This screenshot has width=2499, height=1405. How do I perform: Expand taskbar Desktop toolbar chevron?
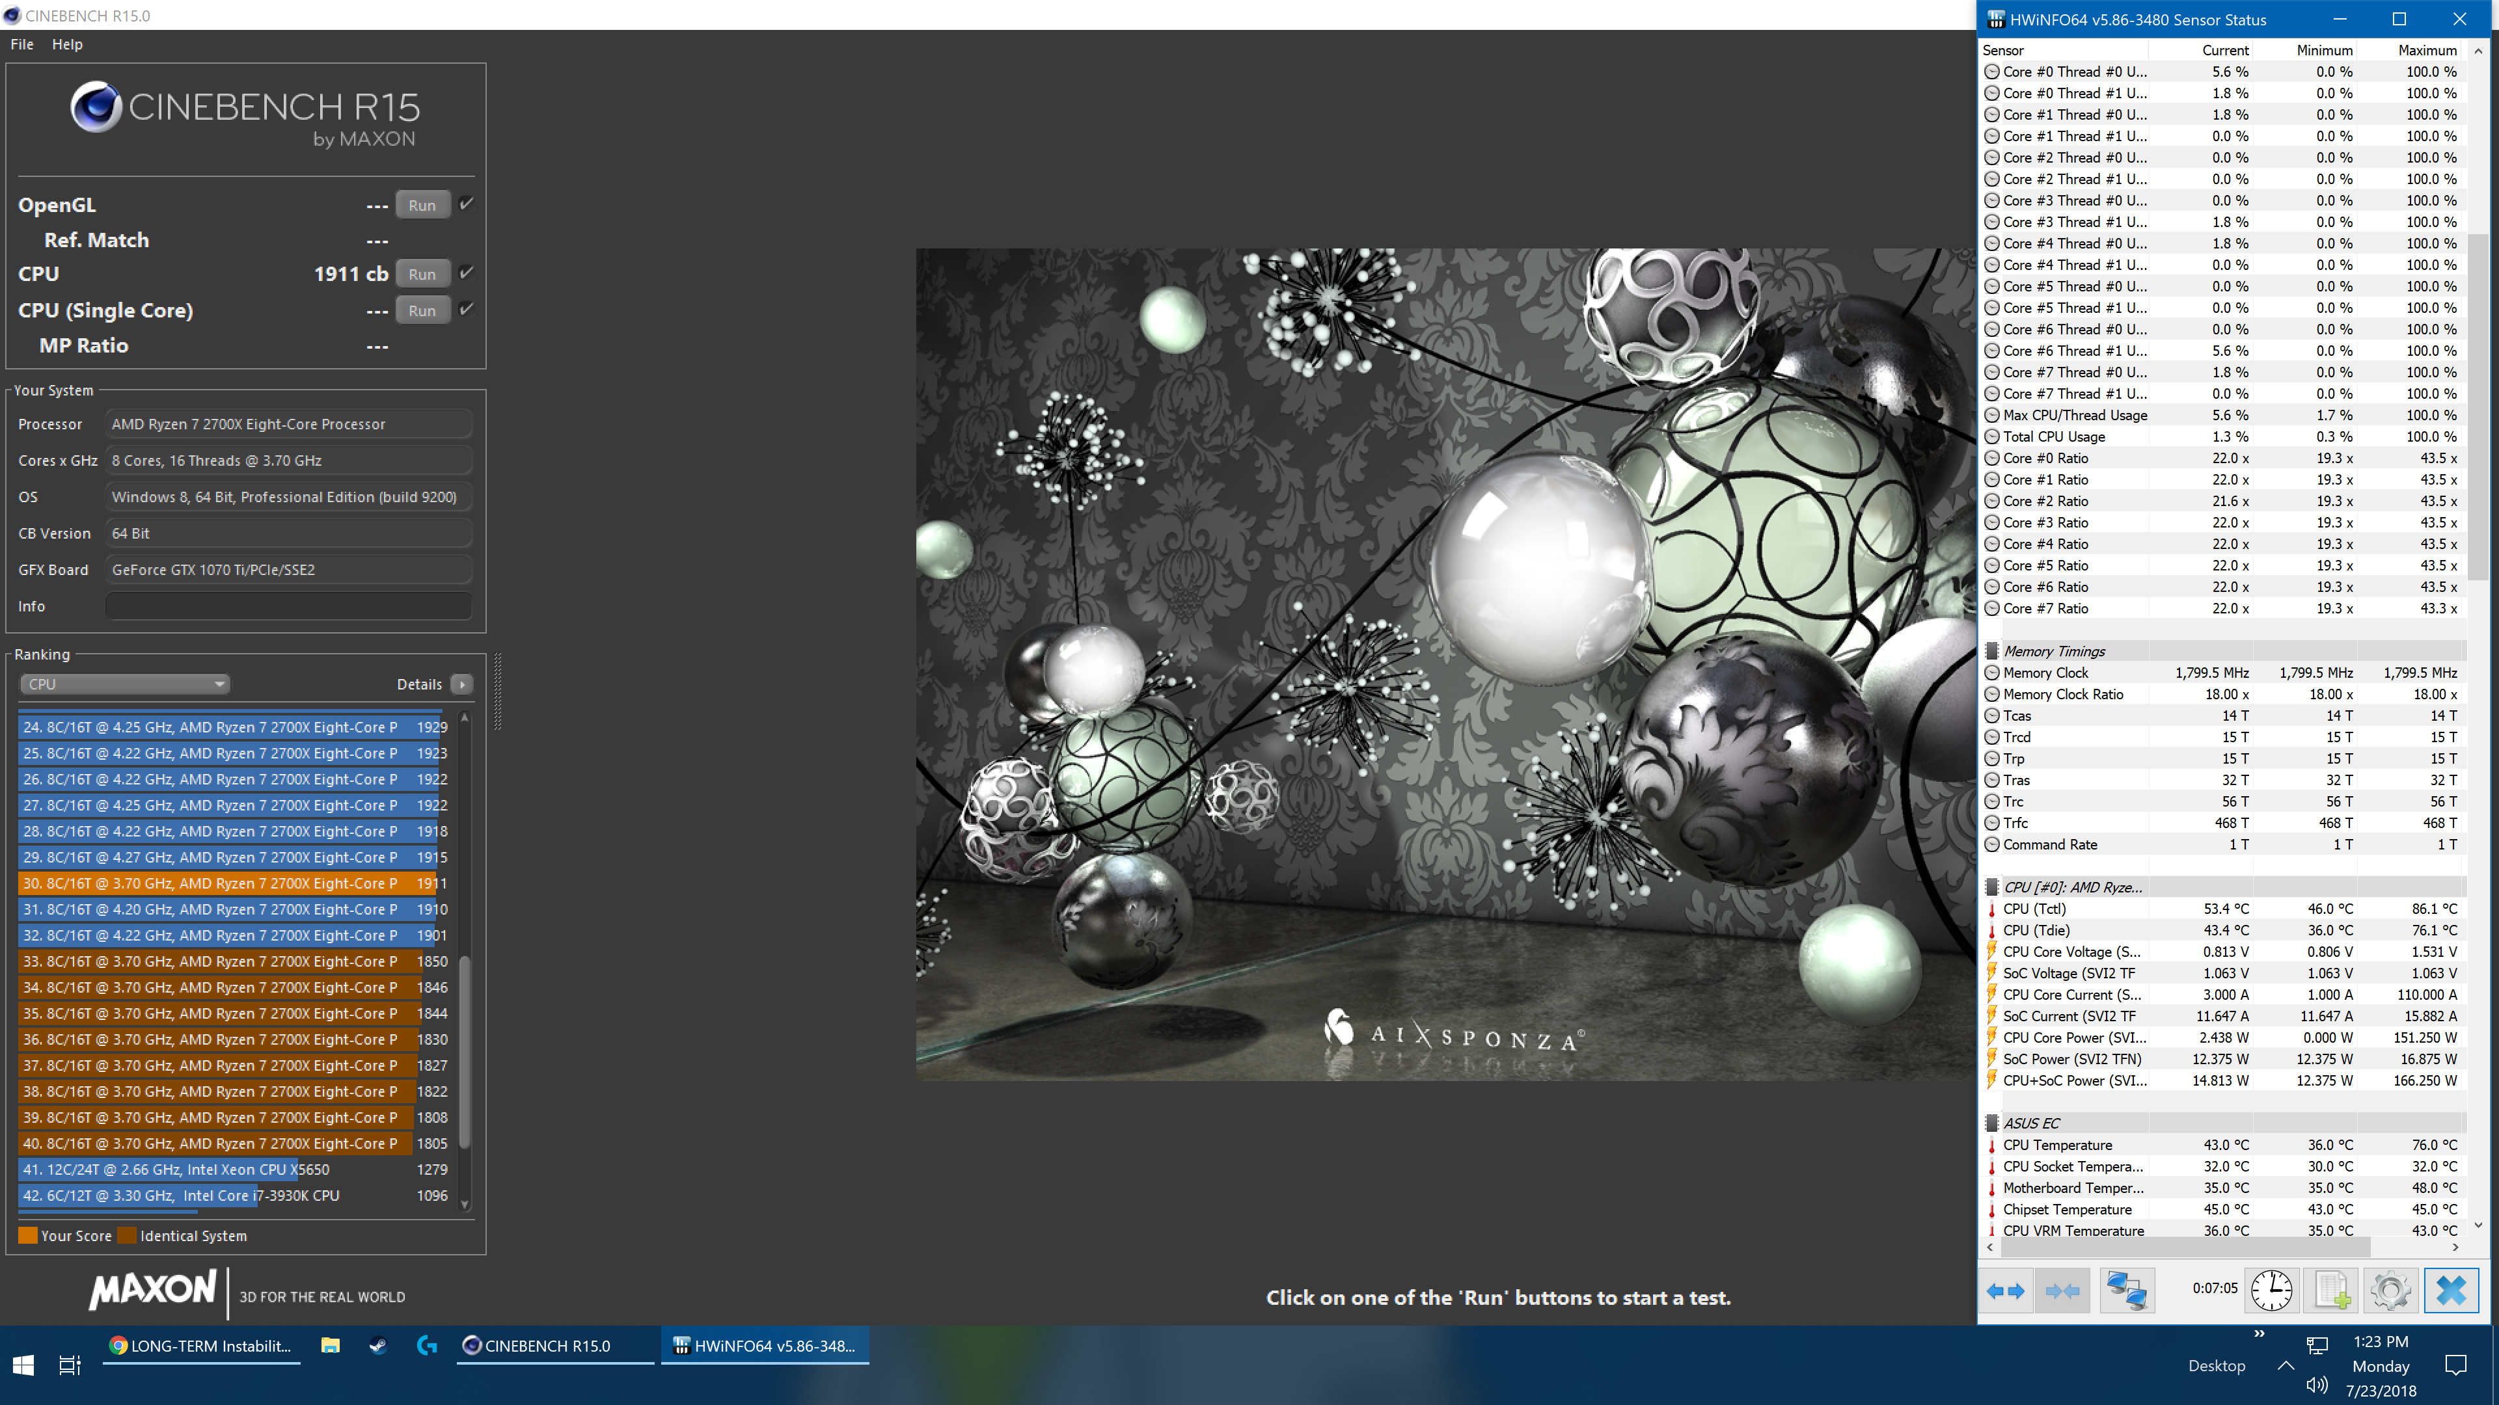coord(2260,1334)
